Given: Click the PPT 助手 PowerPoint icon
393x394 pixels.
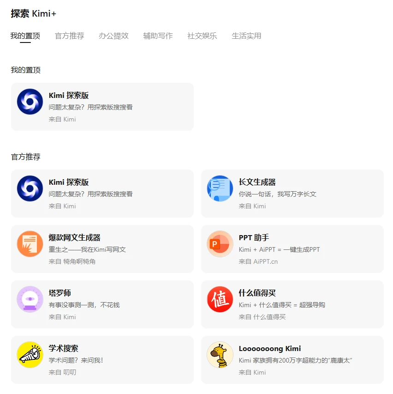Looking at the screenshot, I should (x=220, y=244).
